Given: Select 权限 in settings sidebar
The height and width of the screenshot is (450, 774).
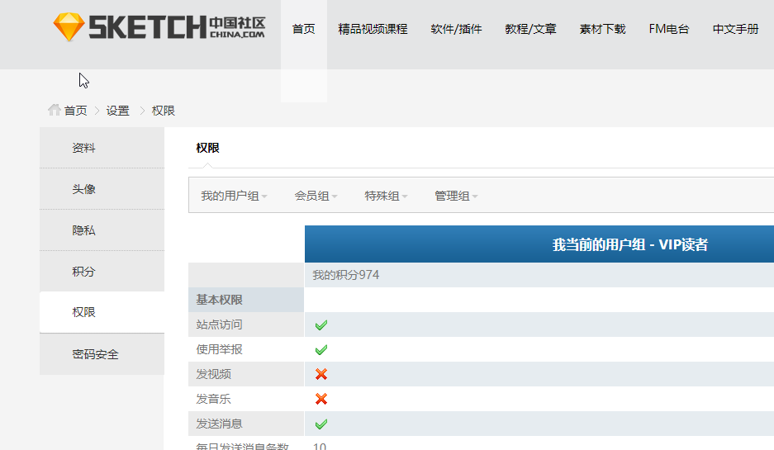Looking at the screenshot, I should [102, 312].
